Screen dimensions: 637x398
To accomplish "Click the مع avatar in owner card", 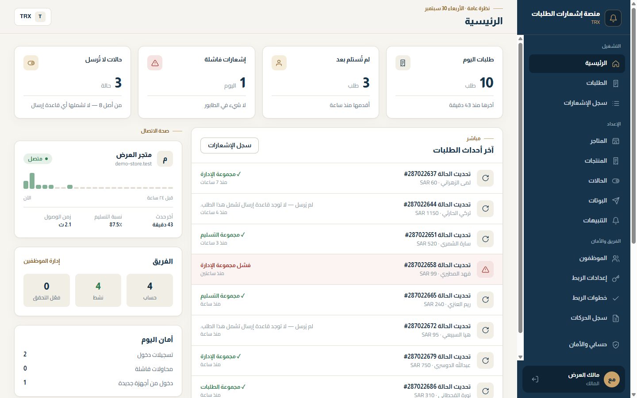I will click(612, 379).
